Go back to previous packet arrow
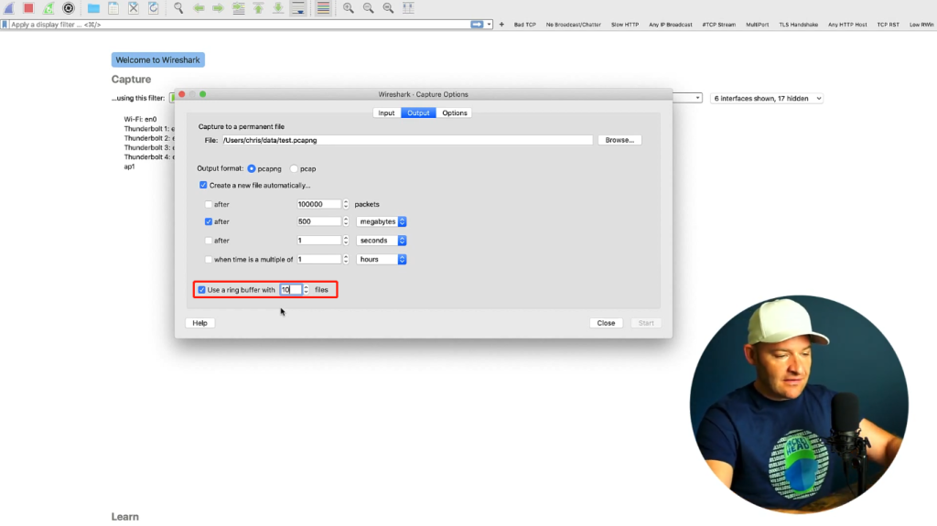Viewport: 937px width, 526px height. [x=199, y=7]
